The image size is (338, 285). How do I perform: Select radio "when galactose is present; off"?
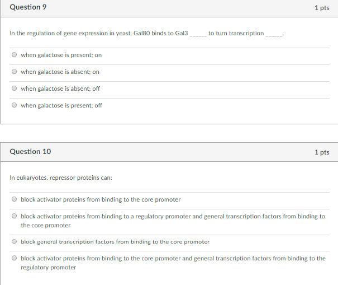click(x=14, y=105)
